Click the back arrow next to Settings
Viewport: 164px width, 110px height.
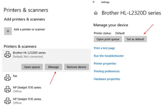94,2
